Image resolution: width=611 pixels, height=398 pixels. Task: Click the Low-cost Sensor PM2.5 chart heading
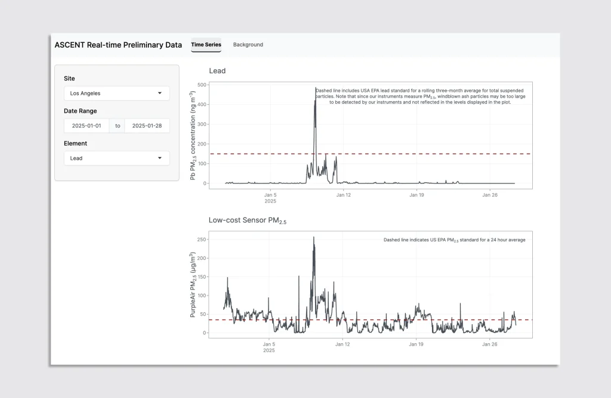247,220
